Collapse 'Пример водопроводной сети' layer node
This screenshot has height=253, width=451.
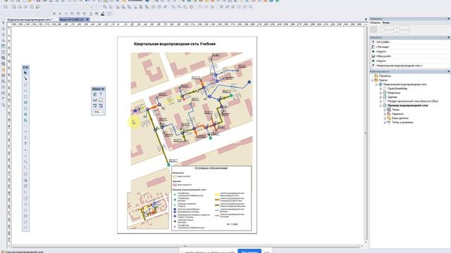(381, 105)
